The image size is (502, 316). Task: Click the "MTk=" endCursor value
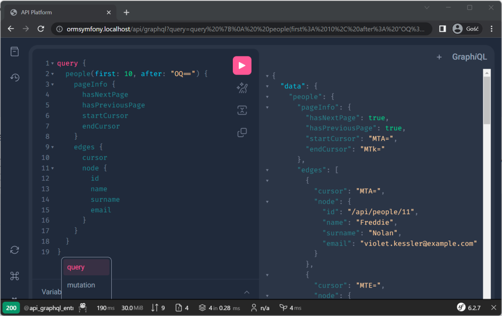tap(373, 149)
